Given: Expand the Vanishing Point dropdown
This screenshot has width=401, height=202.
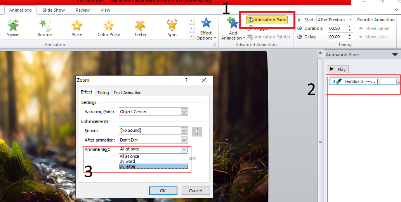Looking at the screenshot, I should pyautogui.click(x=184, y=112).
